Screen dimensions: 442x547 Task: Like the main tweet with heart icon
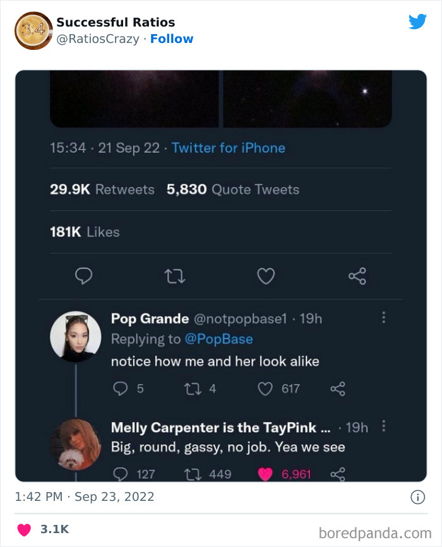click(x=266, y=276)
